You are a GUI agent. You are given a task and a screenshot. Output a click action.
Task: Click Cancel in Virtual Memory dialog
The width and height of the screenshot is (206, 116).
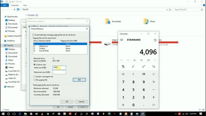(81, 101)
